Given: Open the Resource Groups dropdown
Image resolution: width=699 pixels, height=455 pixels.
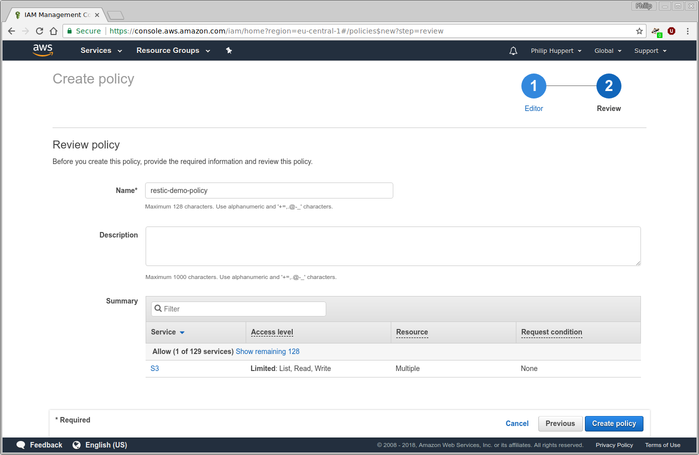Looking at the screenshot, I should (x=173, y=50).
